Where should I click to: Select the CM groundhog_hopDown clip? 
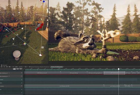[96, 73]
